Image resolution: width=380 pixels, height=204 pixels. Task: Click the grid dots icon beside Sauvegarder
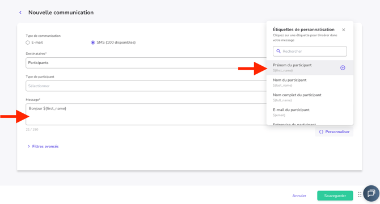[360, 194]
